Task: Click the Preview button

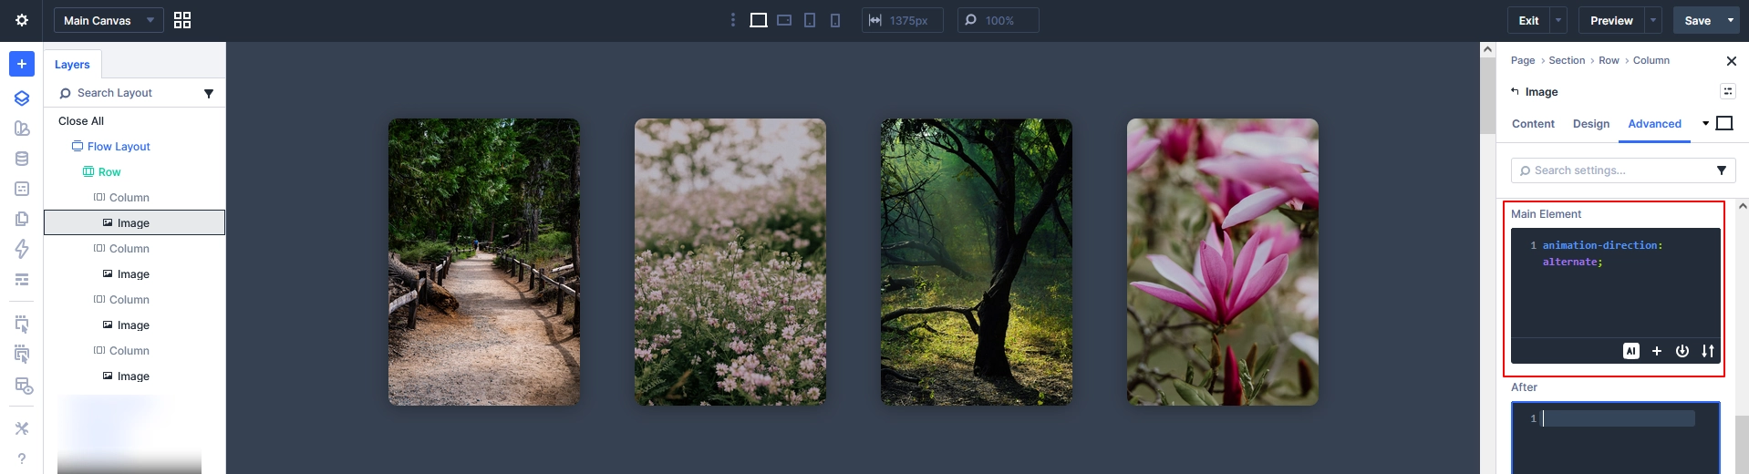Action: click(1611, 20)
